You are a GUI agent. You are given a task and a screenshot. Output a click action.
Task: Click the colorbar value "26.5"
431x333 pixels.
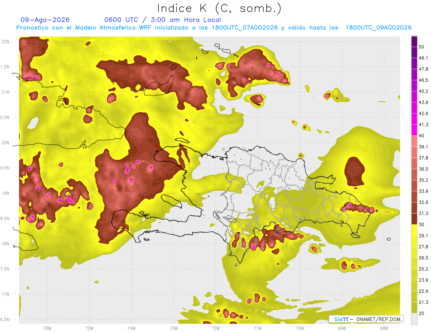click(423, 258)
